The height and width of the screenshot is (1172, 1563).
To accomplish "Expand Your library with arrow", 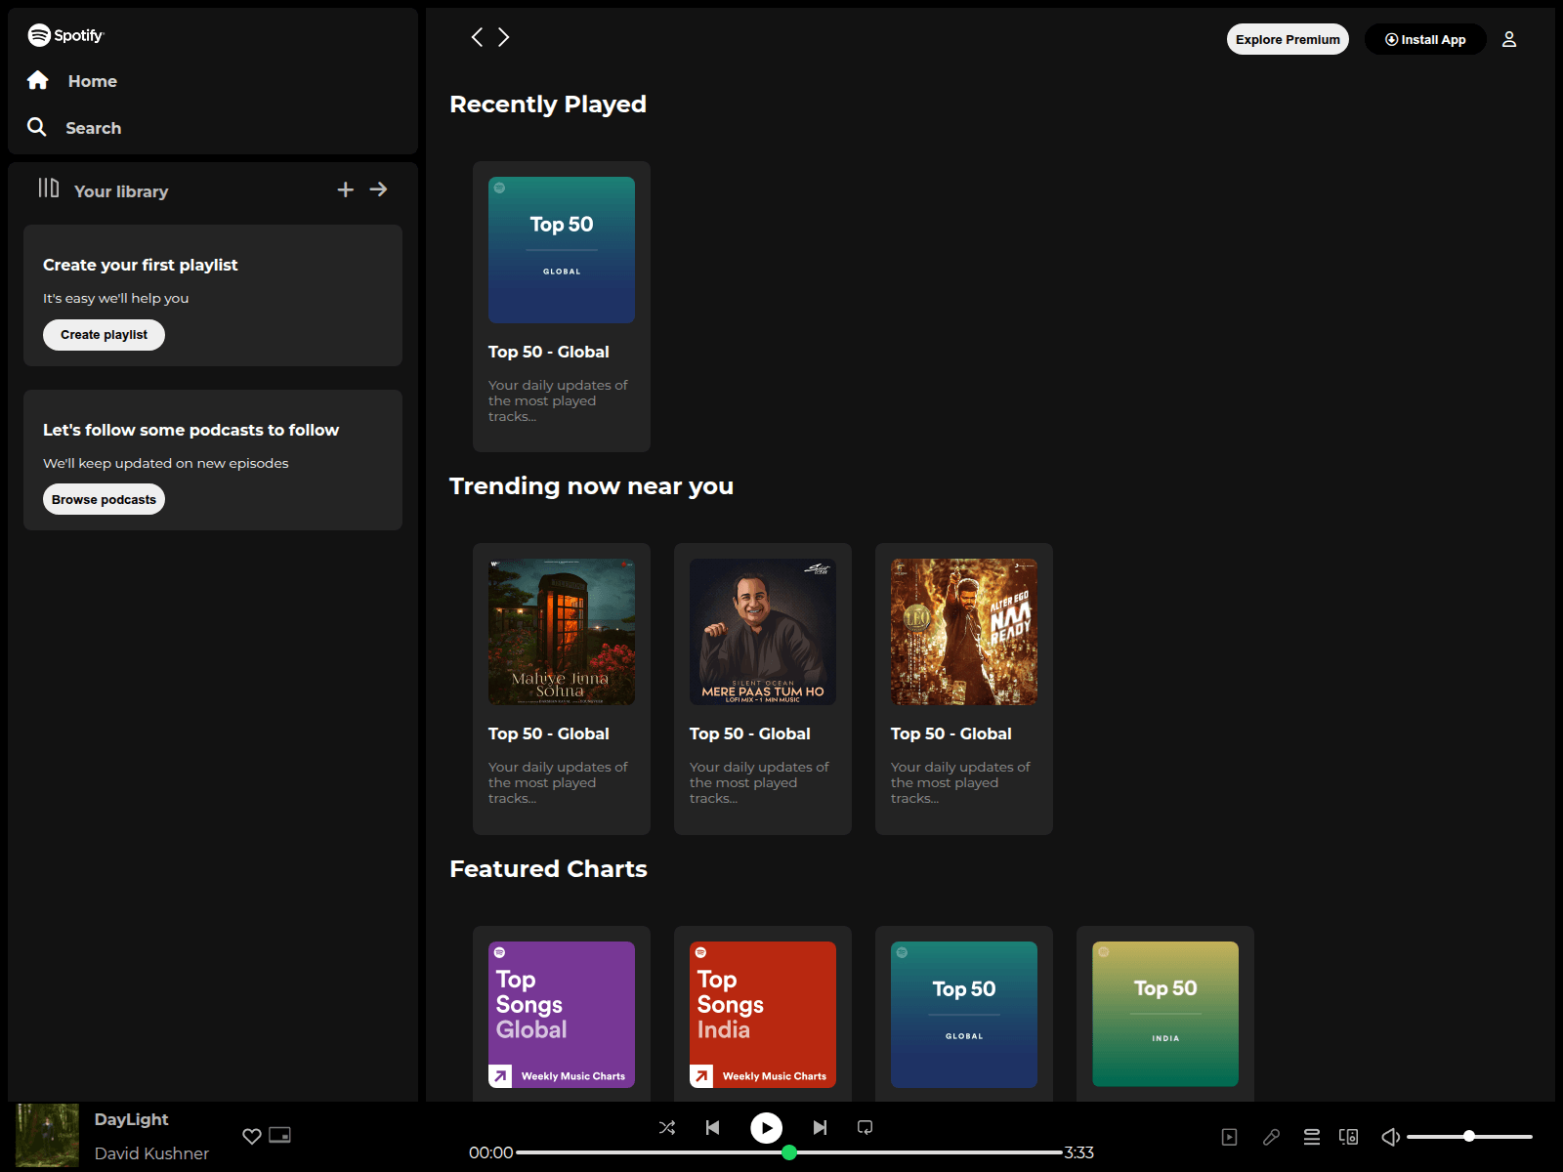I will point(379,189).
